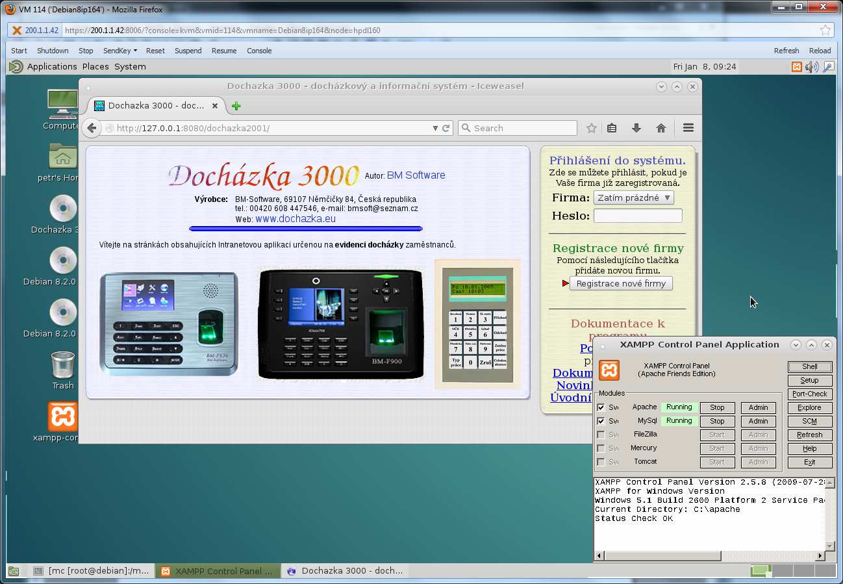Click Reload in the VM toolbar
843x584 pixels.
[x=820, y=51]
